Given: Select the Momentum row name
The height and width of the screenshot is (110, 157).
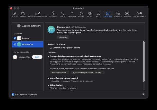Looking at the screenshot, I should 28,44.
